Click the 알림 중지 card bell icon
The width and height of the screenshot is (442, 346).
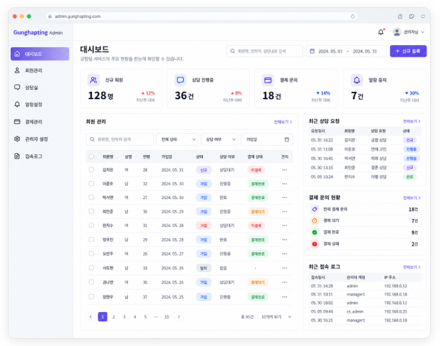pyautogui.click(x=357, y=81)
